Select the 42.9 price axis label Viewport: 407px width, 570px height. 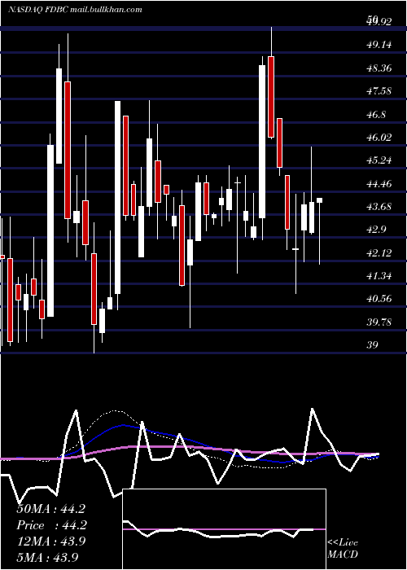pyautogui.click(x=376, y=230)
